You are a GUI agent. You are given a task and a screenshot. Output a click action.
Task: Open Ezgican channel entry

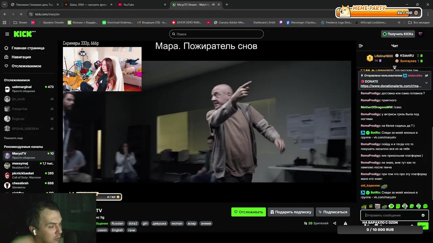[x=29, y=119]
